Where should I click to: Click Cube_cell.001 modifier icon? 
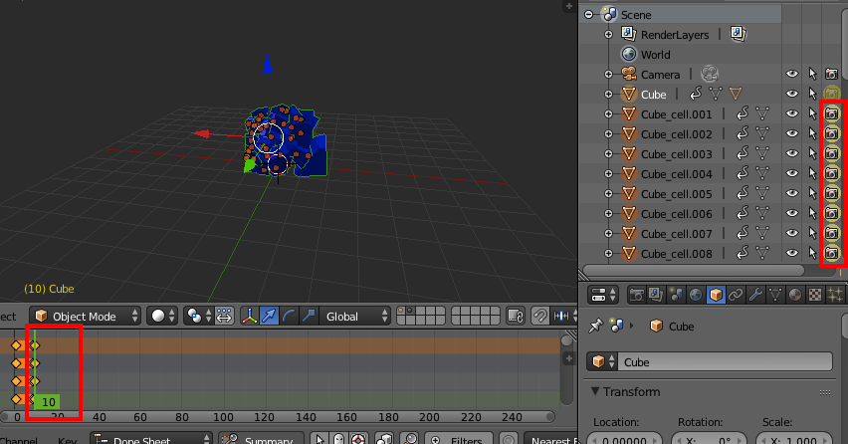point(743,113)
